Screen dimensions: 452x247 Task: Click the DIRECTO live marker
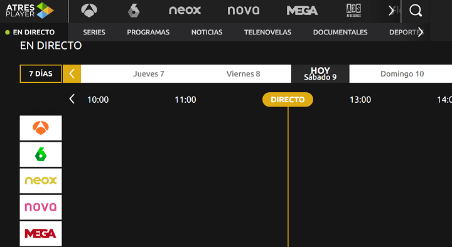point(288,100)
